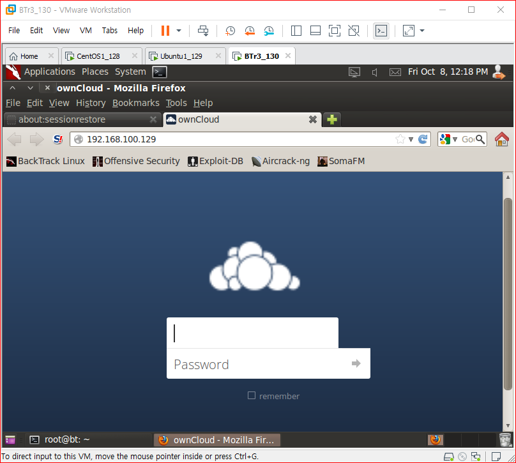The width and height of the screenshot is (516, 463).
Task: Open the Firefox History menu
Action: [x=91, y=103]
